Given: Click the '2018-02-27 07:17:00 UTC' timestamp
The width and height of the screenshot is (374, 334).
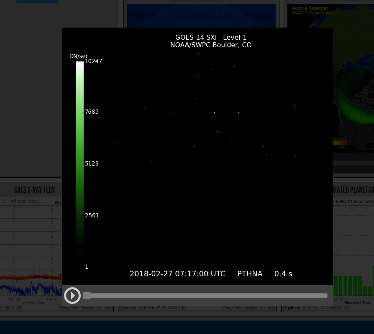Looking at the screenshot, I should pyautogui.click(x=177, y=274).
